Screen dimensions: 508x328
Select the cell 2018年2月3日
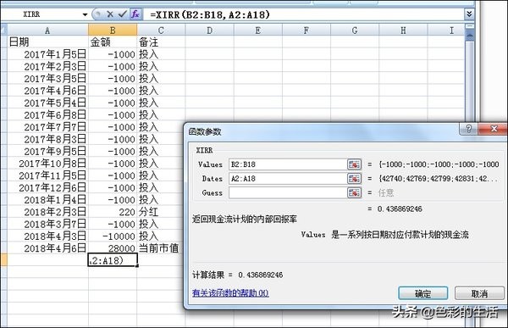point(47,212)
